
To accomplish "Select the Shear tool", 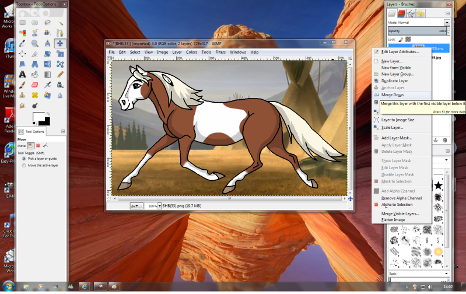I will pyautogui.click(x=22, y=64).
